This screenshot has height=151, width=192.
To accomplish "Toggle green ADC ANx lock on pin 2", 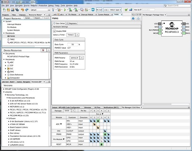I will 98,121.
